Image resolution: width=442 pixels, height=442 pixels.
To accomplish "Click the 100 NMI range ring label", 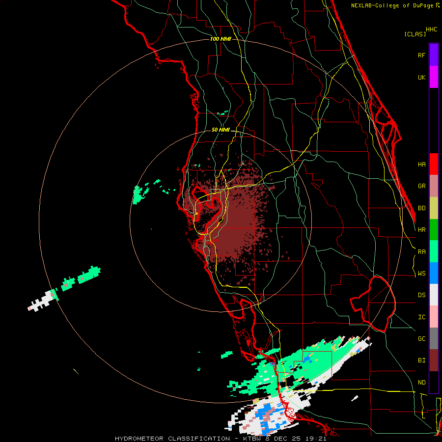I will coord(221,39).
